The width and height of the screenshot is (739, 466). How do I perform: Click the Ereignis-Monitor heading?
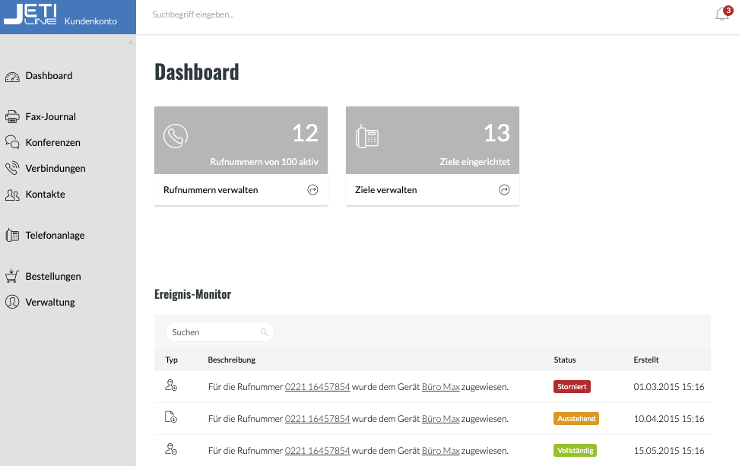(x=193, y=294)
